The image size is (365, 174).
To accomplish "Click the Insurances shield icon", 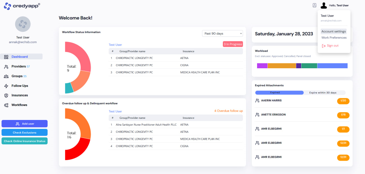I will coord(6,96).
